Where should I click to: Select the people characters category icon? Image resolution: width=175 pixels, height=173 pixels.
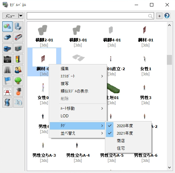[x=18, y=70]
